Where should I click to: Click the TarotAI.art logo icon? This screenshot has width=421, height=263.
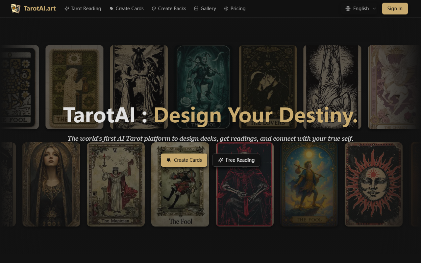click(x=15, y=9)
